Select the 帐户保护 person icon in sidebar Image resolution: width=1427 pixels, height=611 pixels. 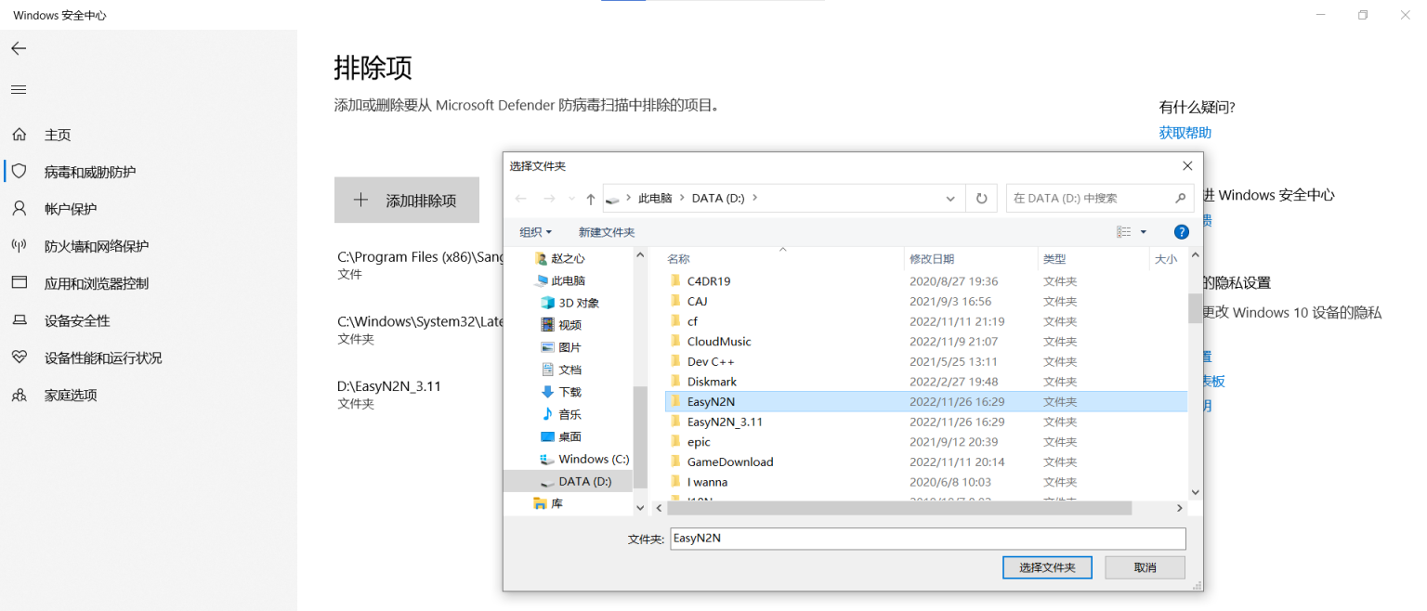coord(20,208)
